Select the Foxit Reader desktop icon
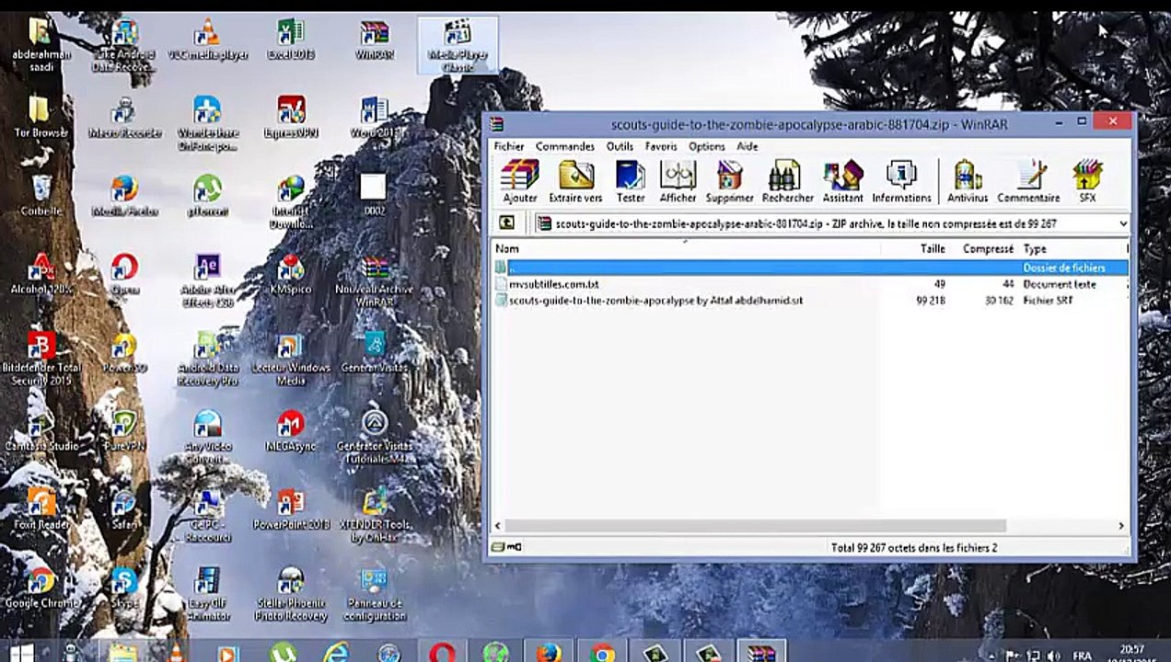 41,508
